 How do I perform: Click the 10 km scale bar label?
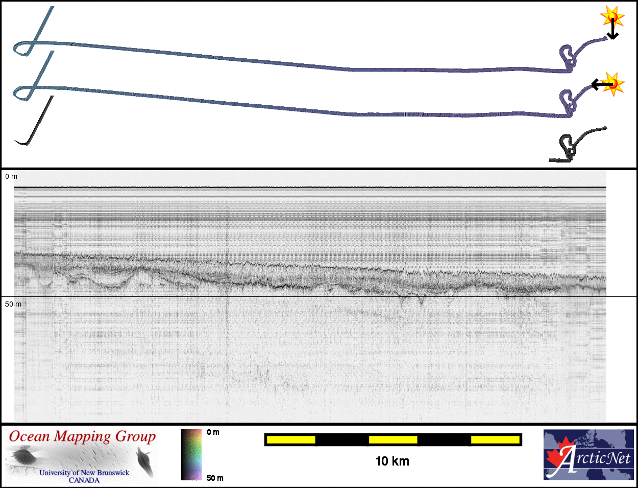coord(392,461)
